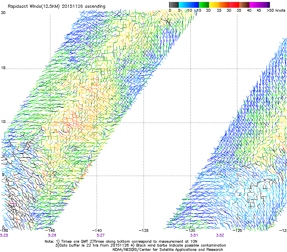Click the purple time stamp '3:52'
Viewport: 287px width, 252px height.
point(220,235)
